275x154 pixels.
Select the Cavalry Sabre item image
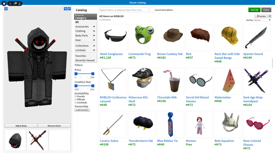(x=113, y=124)
